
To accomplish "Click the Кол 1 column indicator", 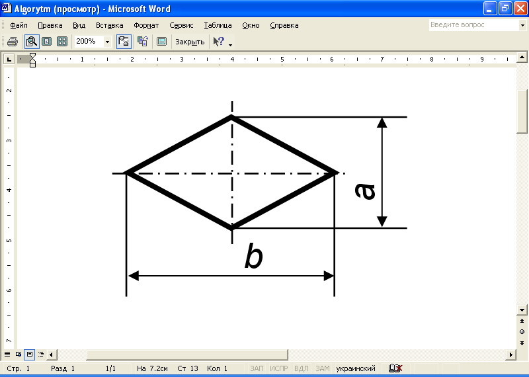I will (x=218, y=368).
